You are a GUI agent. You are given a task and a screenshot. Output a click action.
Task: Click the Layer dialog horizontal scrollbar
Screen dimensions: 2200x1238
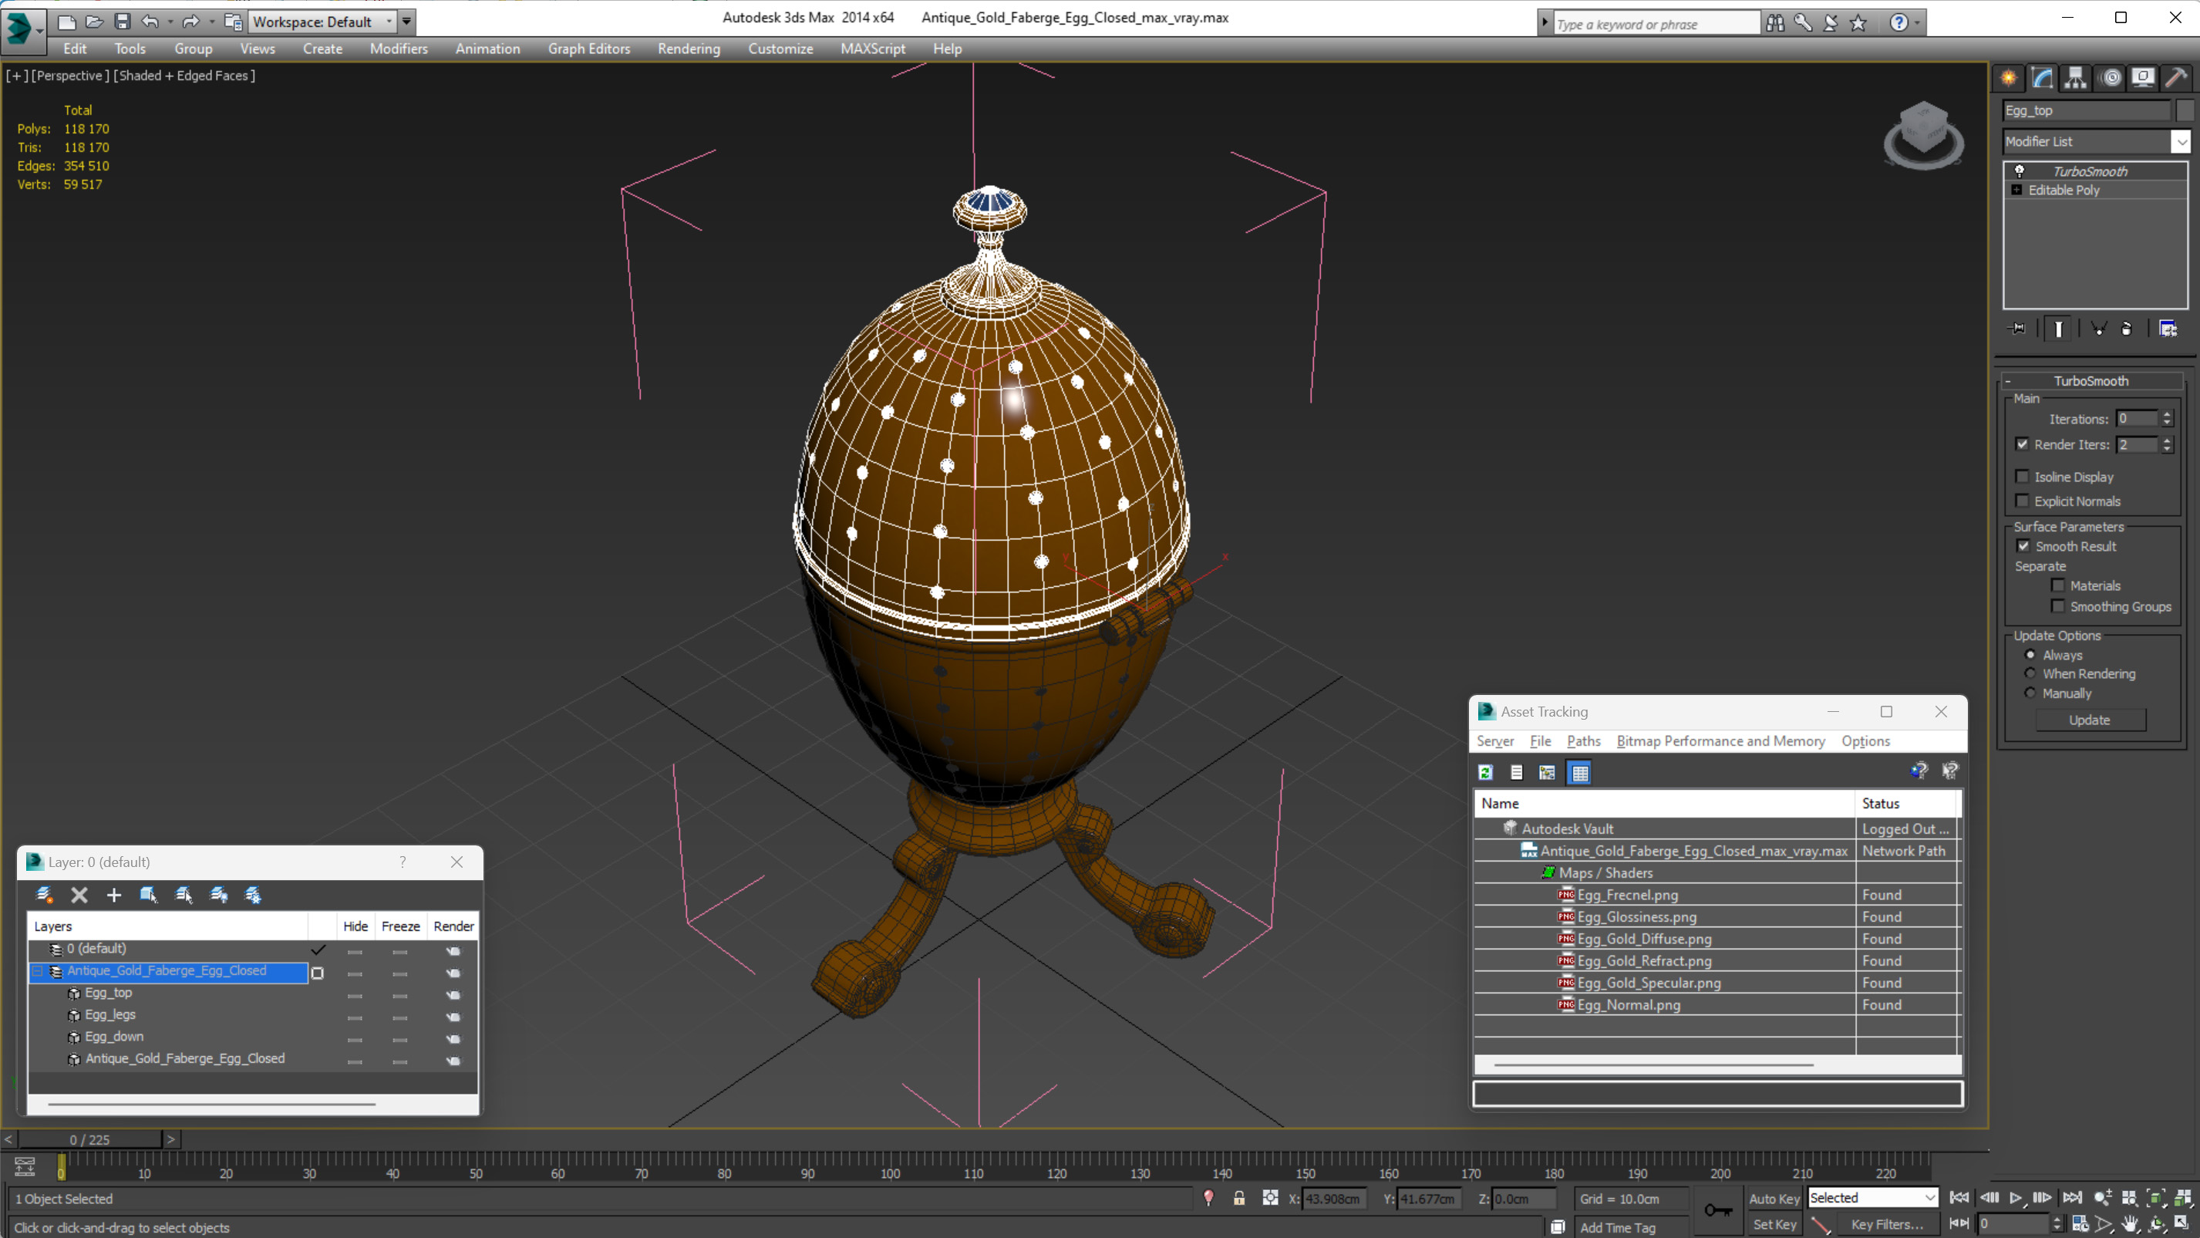pos(212,1104)
